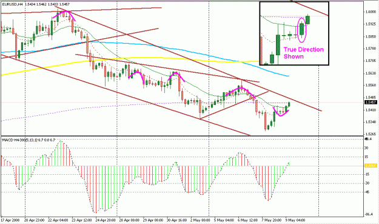Click the 1.5630 price axis label

click(x=371, y=73)
